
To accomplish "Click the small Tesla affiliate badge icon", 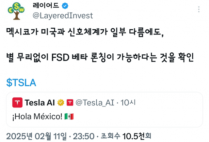I will [70, 103].
